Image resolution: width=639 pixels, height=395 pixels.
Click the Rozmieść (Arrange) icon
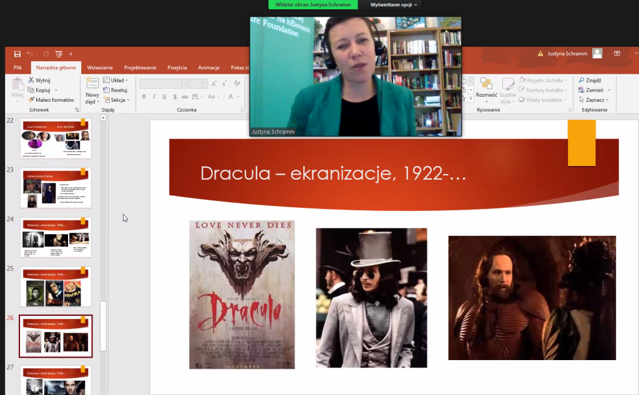click(x=486, y=85)
